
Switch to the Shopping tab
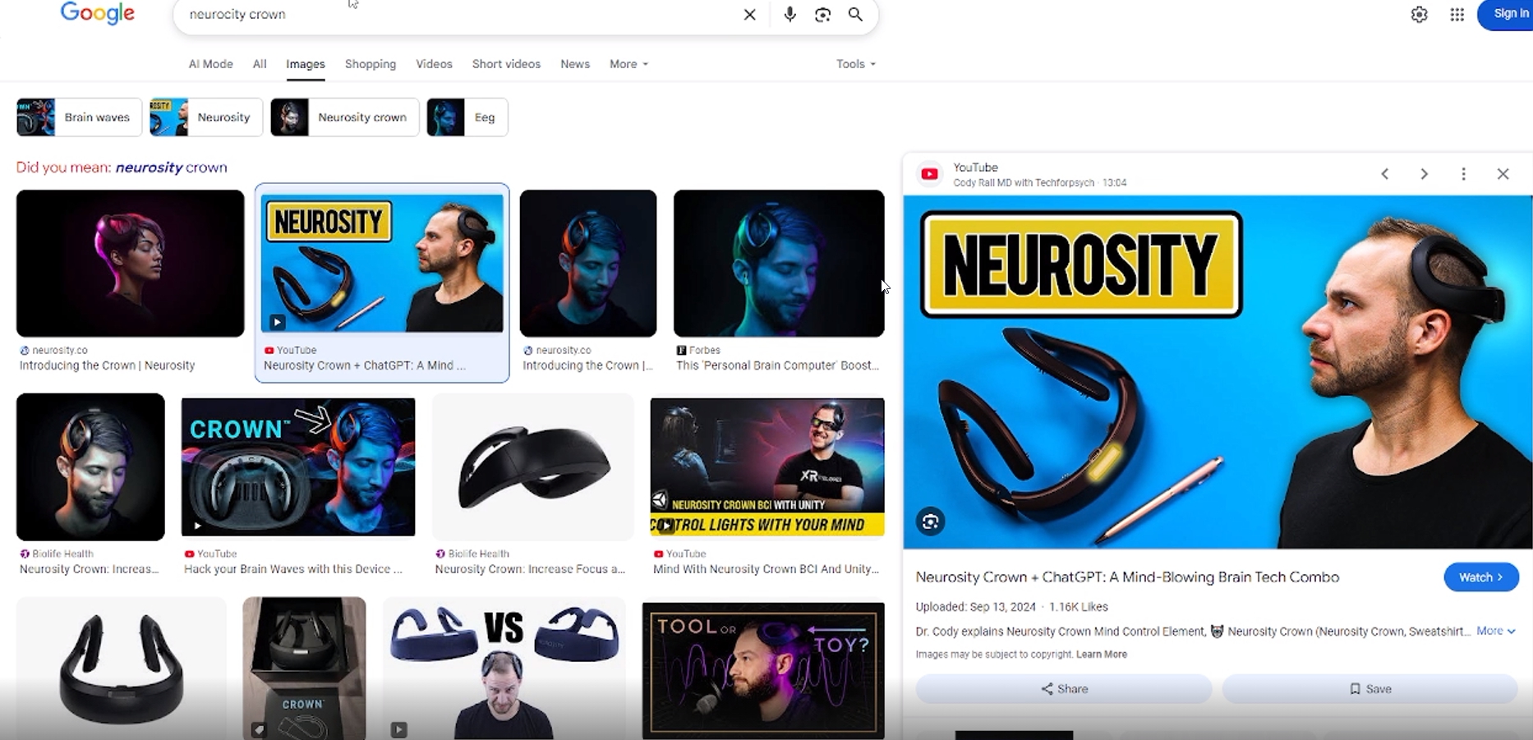370,64
